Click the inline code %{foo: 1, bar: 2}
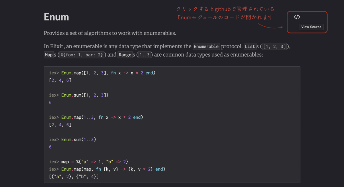The height and width of the screenshot is (187, 344). [82, 55]
